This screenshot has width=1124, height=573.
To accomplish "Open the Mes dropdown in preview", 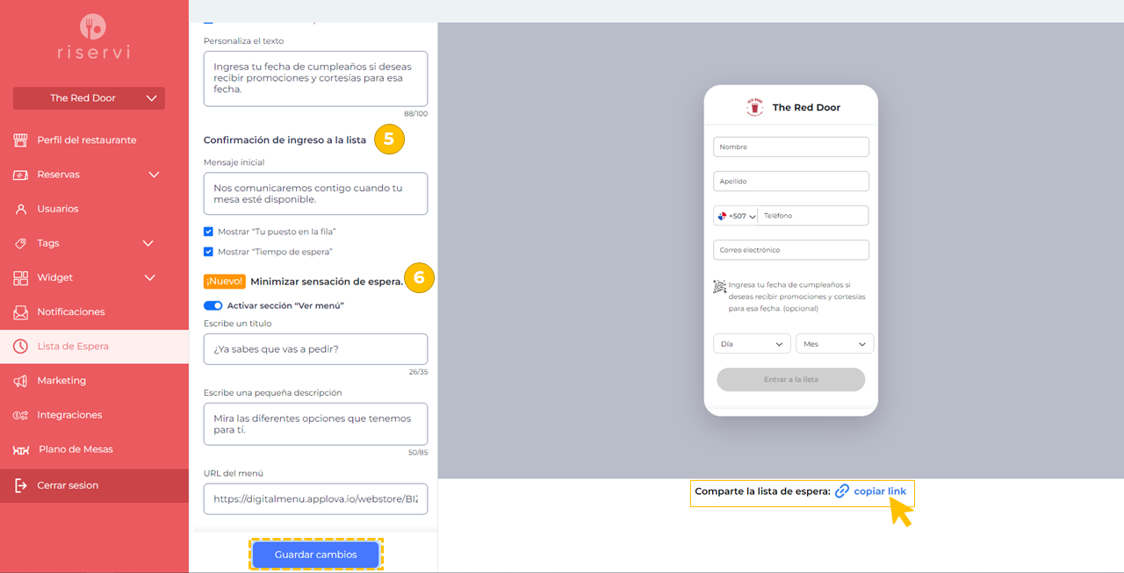I will coord(834,344).
